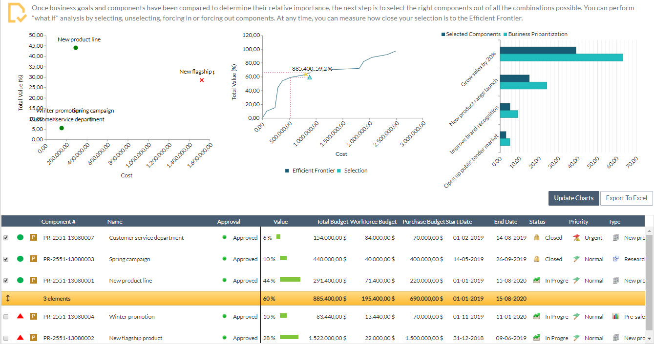Sort by the Total Budget column header
654x344 pixels.
pyautogui.click(x=332, y=222)
